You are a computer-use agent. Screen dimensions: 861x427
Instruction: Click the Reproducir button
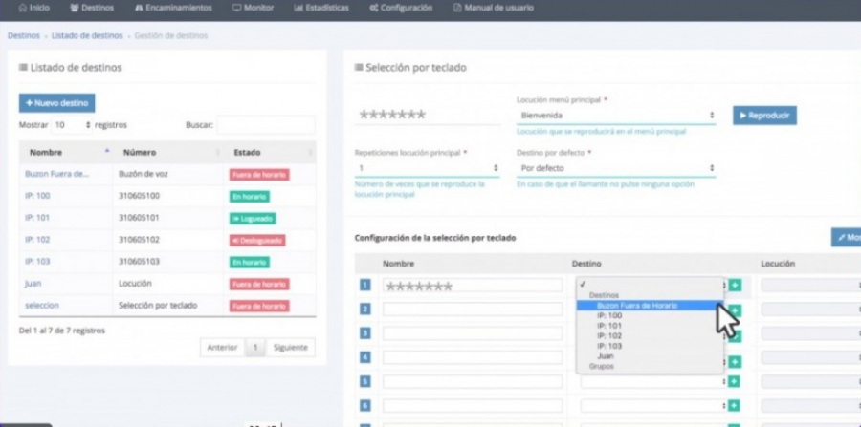[x=765, y=116]
